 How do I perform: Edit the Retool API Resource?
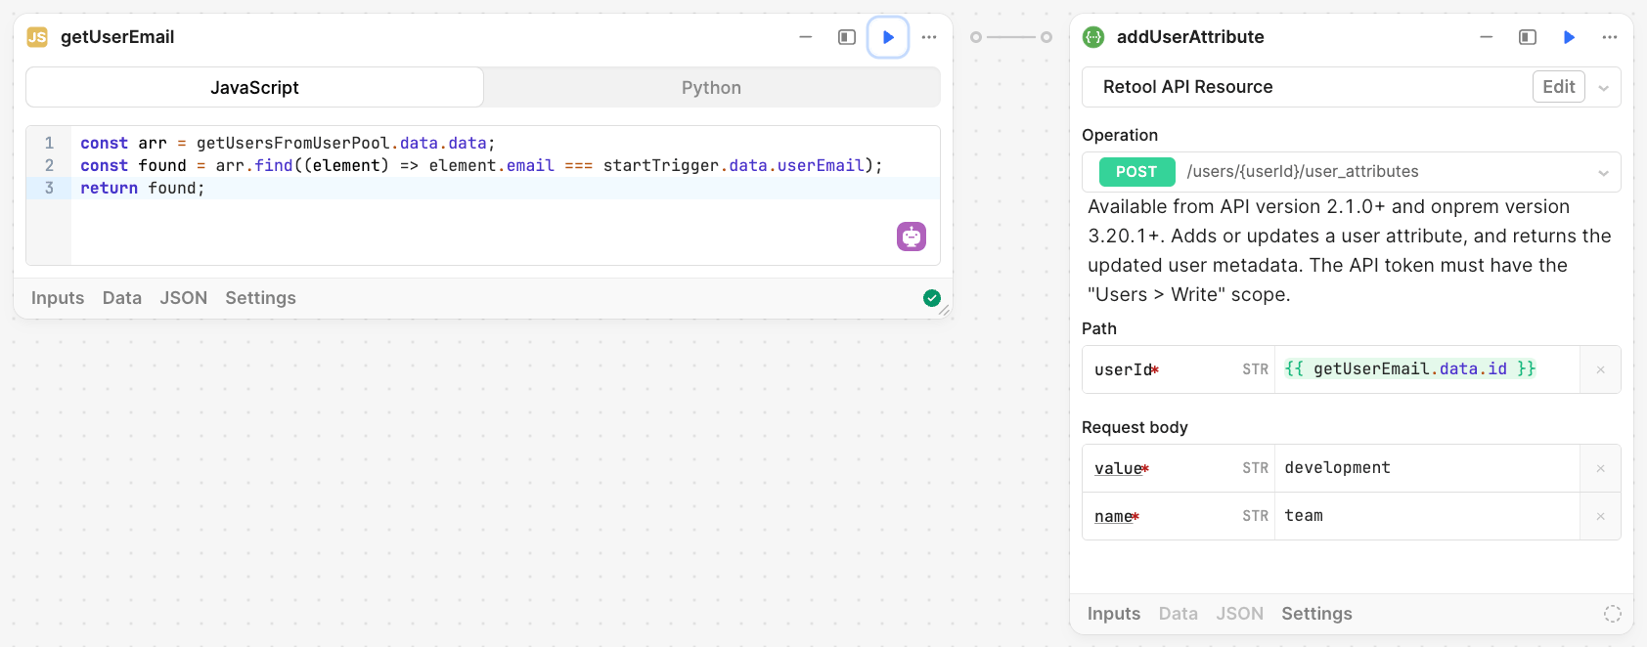pos(1559,87)
